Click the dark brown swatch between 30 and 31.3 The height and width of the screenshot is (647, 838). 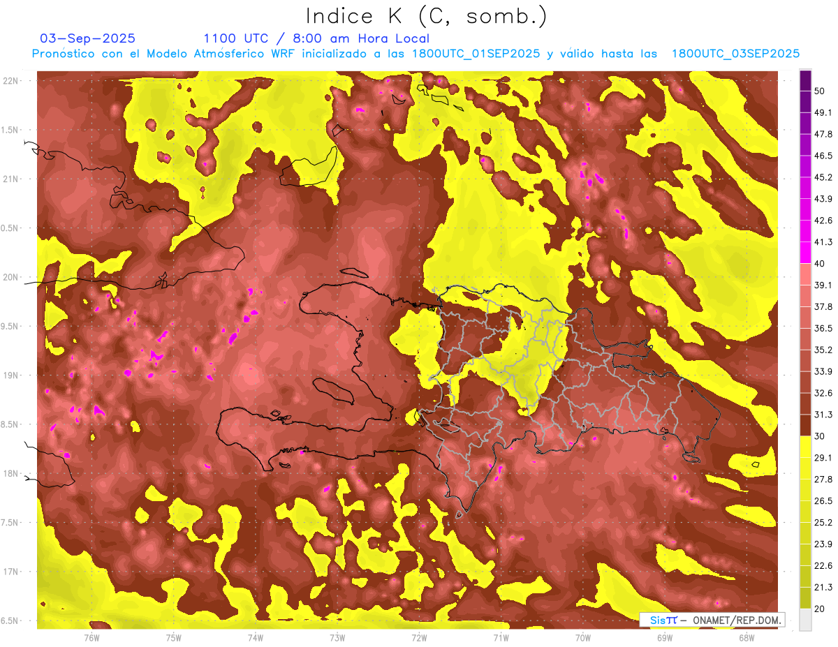coord(805,425)
